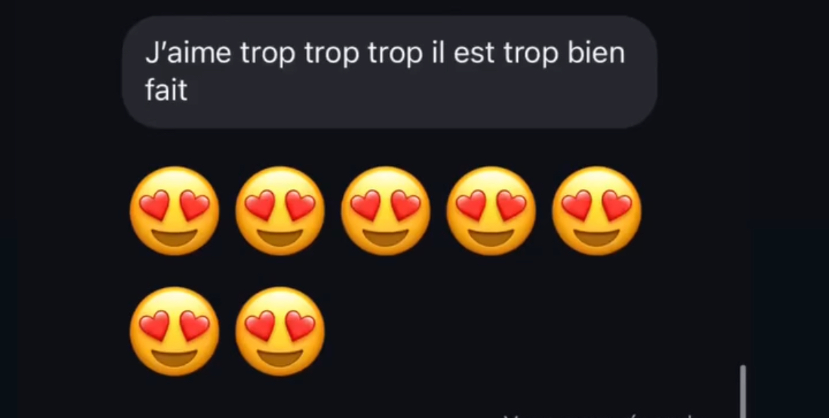Click the word "fait" in the message
The width and height of the screenshot is (829, 418).
(166, 91)
